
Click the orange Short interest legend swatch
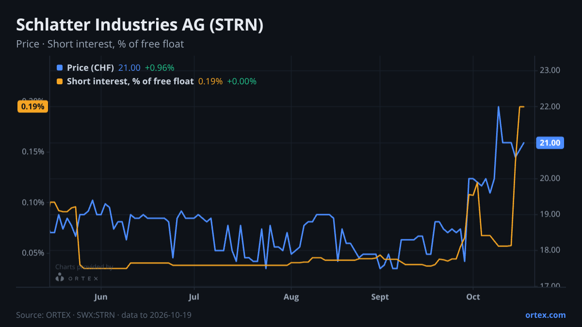[x=60, y=81]
